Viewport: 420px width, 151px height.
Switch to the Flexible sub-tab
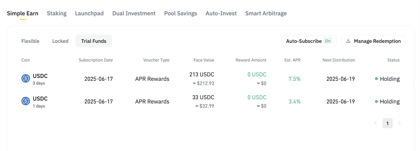tap(30, 41)
